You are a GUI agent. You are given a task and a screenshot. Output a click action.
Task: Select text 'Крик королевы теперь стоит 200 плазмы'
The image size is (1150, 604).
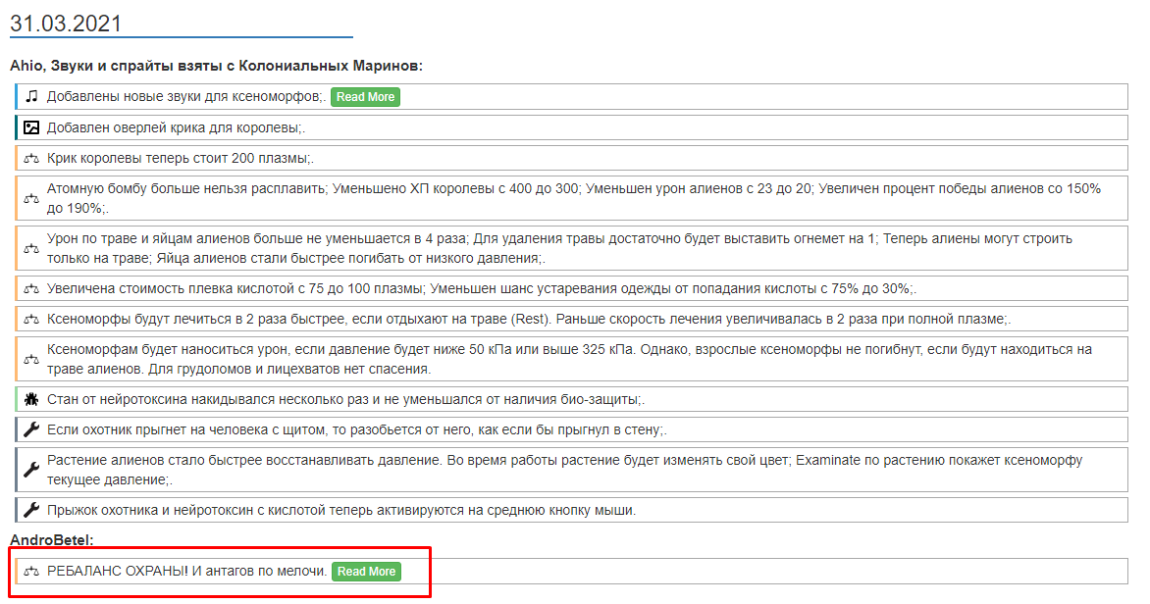click(x=178, y=158)
